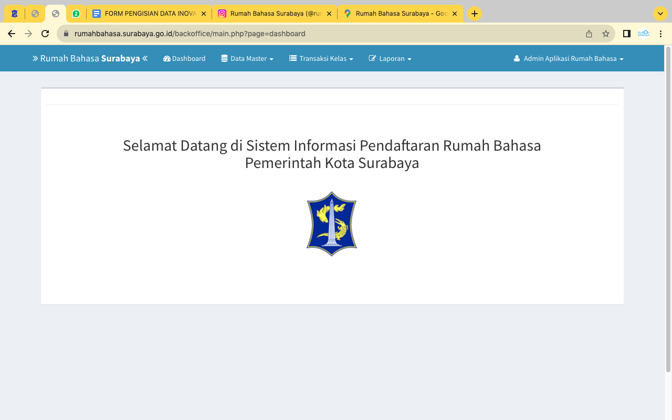Click the page vertical scrollbar
672x420 pixels.
coord(668,210)
